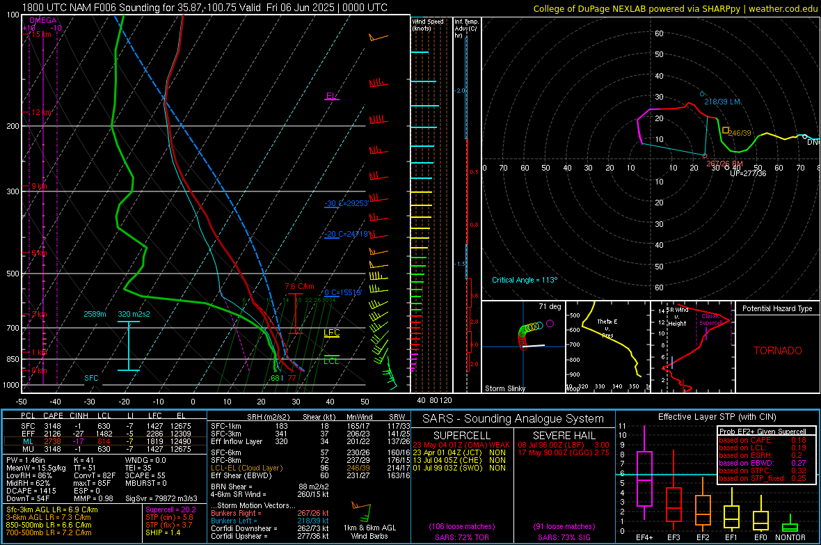Click the SARS: 72% TOR result
Viewport: 821px width, 545px height.
tap(461, 538)
